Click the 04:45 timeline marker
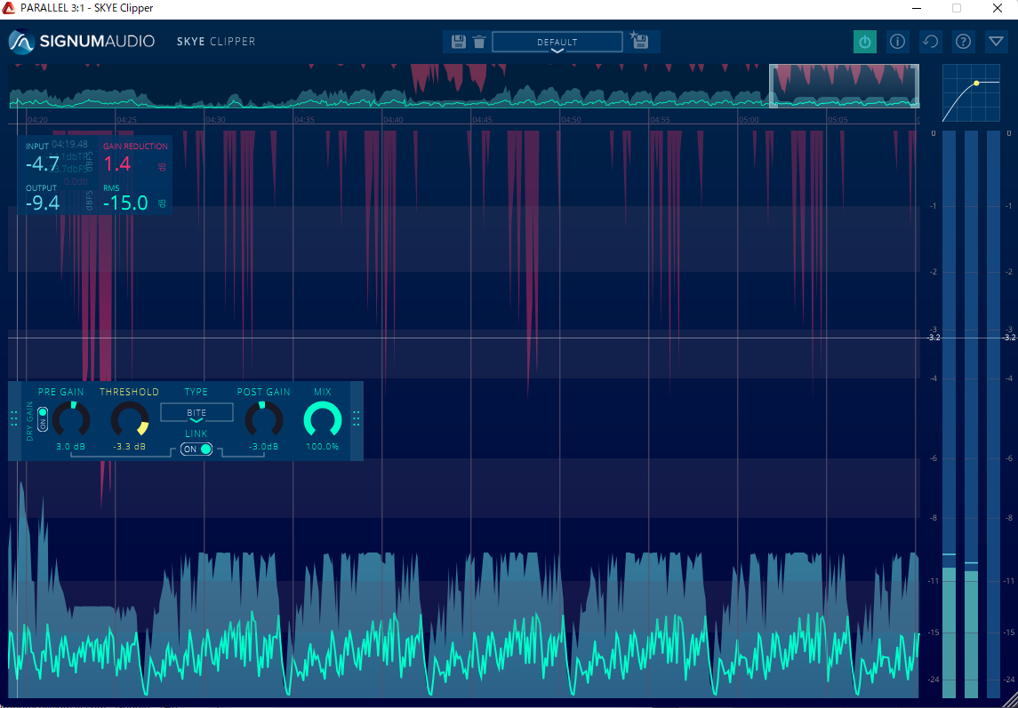The width and height of the screenshot is (1018, 708). pyautogui.click(x=482, y=120)
